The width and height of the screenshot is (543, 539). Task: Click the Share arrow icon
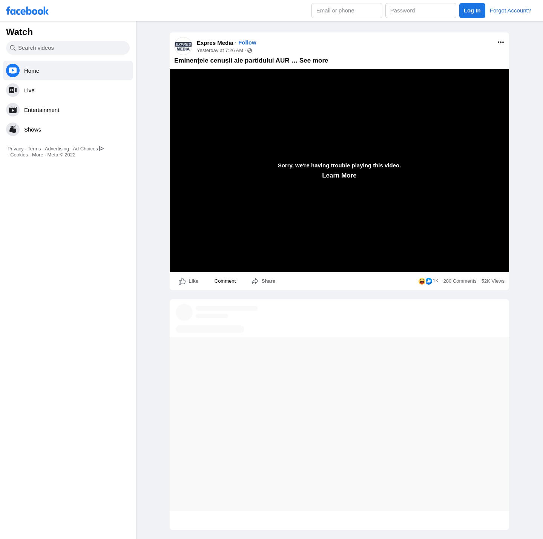coord(255,281)
